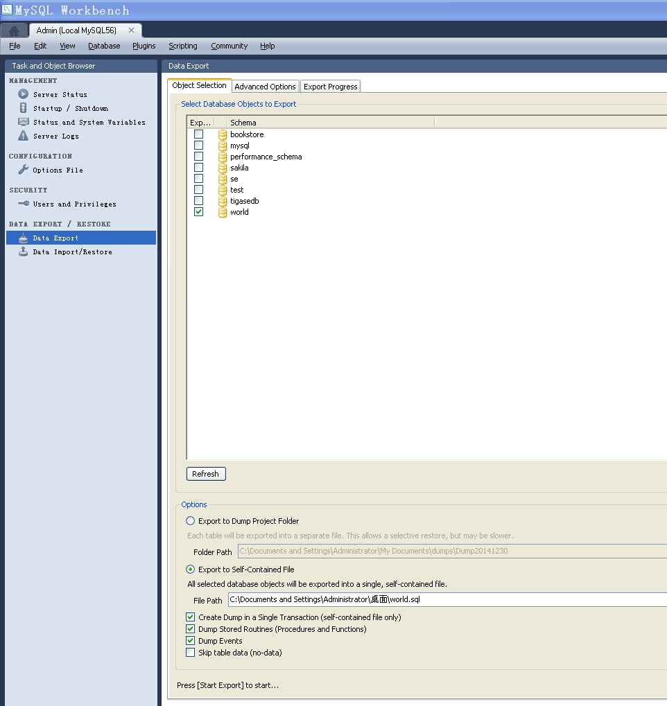Image resolution: width=667 pixels, height=706 pixels.
Task: Enable Skip table data (no-data)
Action: 190,652
